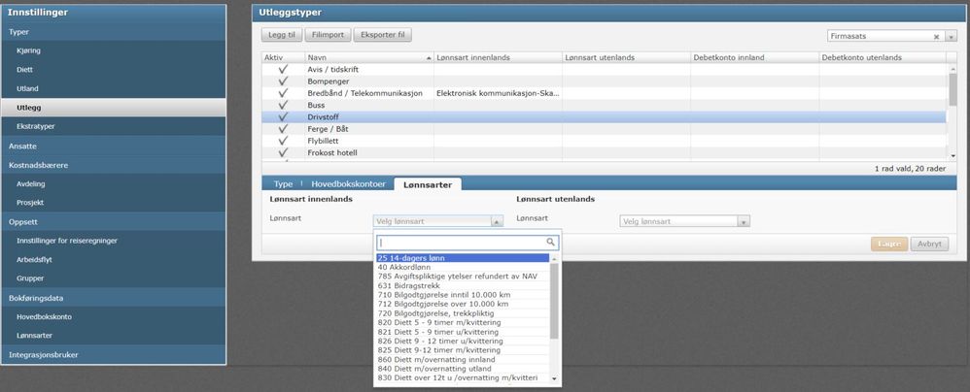Open the Firmasats filter dropdown arrow
This screenshot has width=970, height=392.
pyautogui.click(x=952, y=37)
